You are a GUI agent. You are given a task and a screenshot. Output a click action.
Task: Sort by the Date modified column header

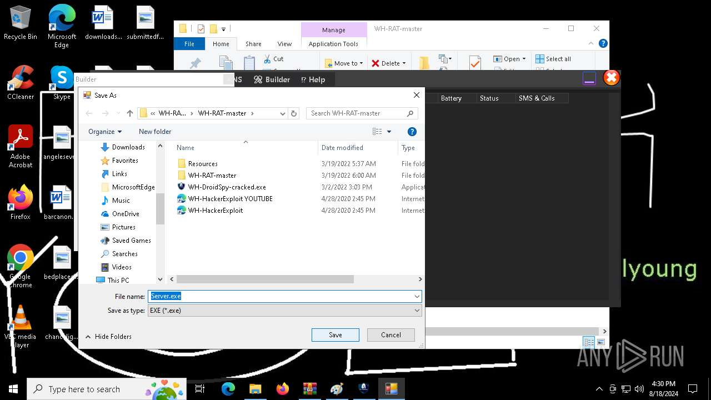[x=358, y=148]
